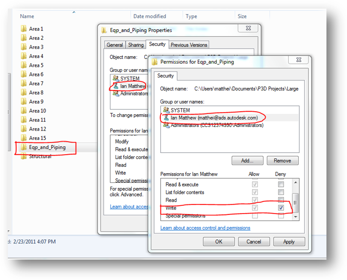
Task: Click the Object name path text
Action: point(246,89)
